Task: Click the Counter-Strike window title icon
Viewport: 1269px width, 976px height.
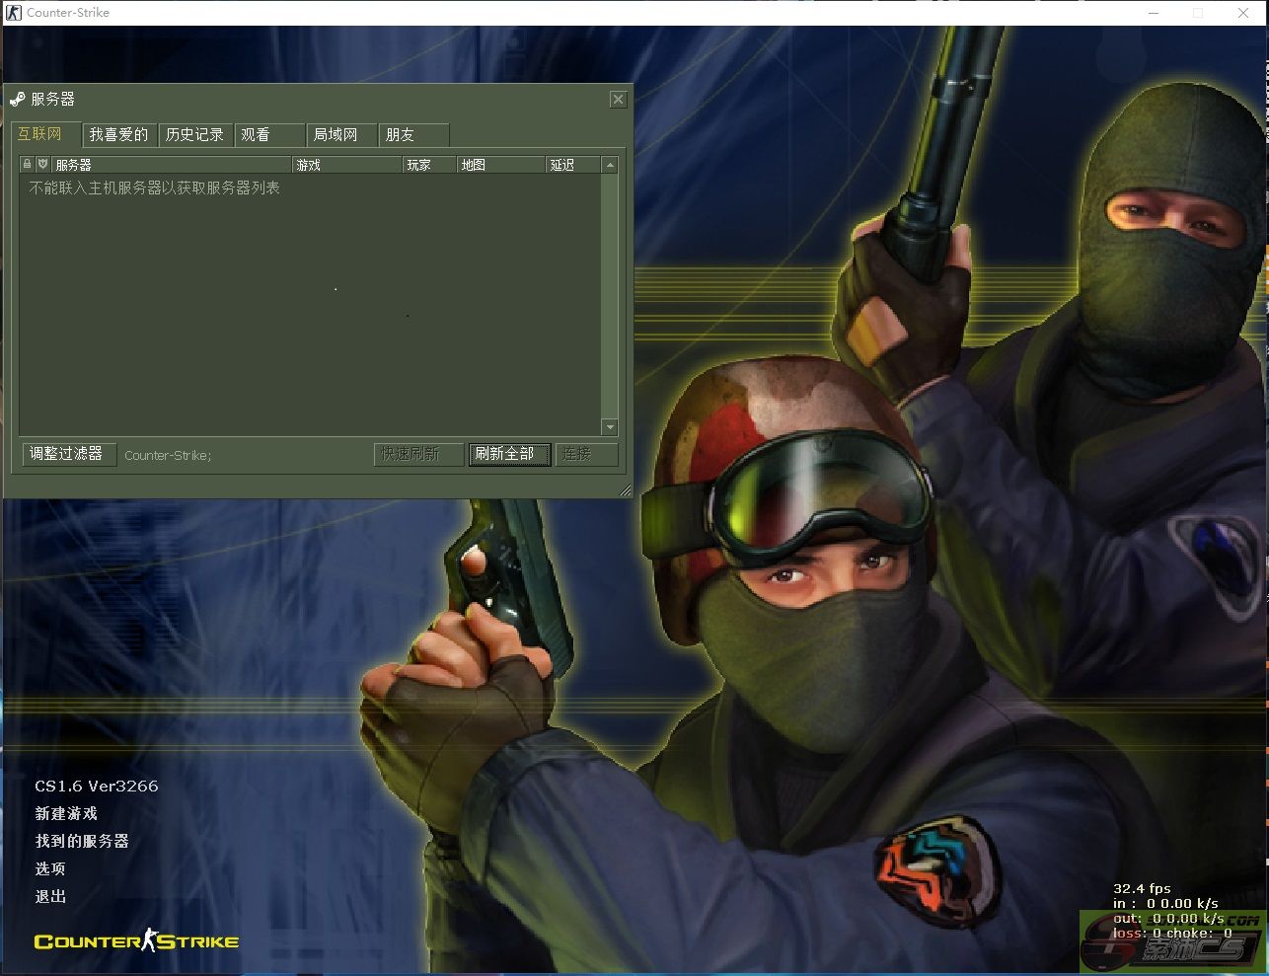Action: pyautogui.click(x=14, y=13)
